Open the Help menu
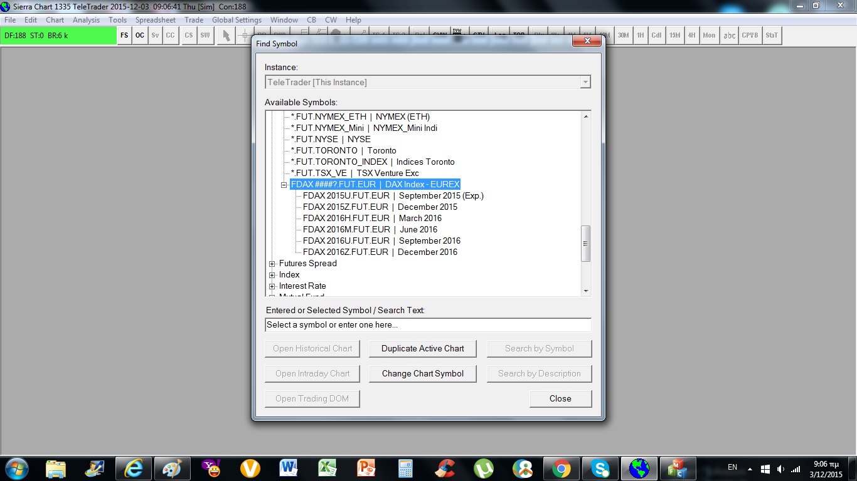This screenshot has height=481, width=857. click(353, 20)
